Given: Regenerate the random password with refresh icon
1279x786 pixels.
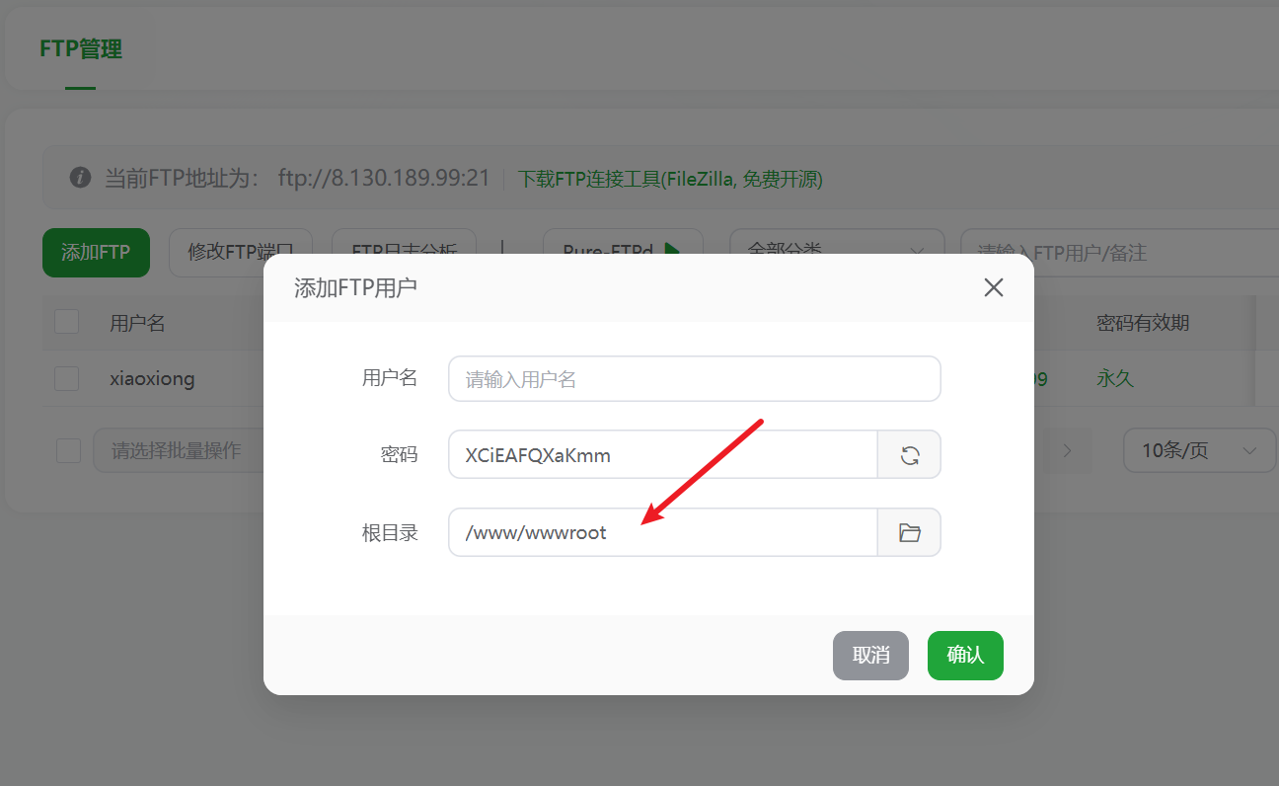Looking at the screenshot, I should tap(909, 454).
